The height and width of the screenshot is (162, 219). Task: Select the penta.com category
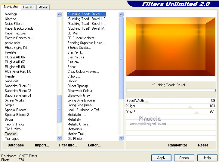pos(12,43)
